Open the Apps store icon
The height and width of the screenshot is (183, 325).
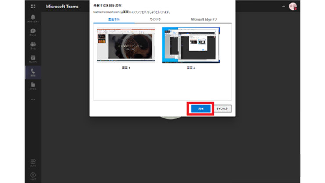tap(33, 163)
